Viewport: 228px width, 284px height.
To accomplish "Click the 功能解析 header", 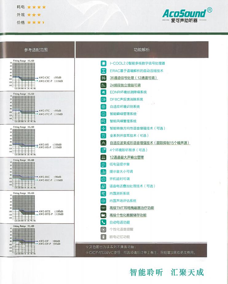I will coord(142,49).
